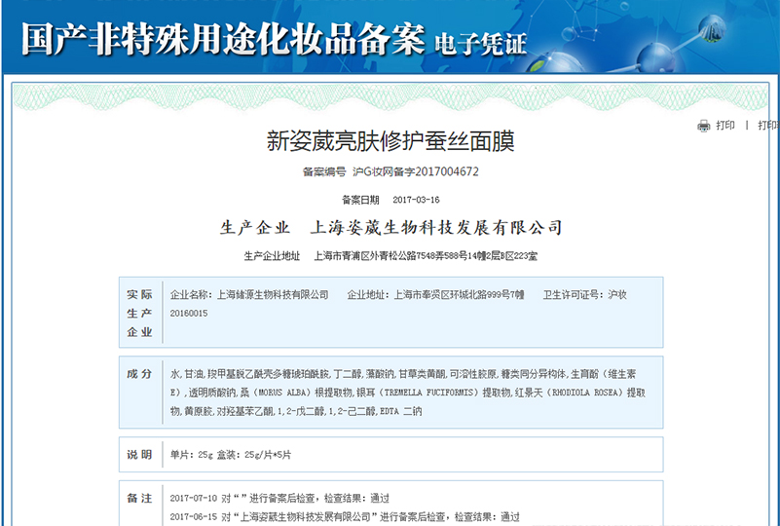Click the 企业地址 奉贤区环城北路 text

pos(435,294)
